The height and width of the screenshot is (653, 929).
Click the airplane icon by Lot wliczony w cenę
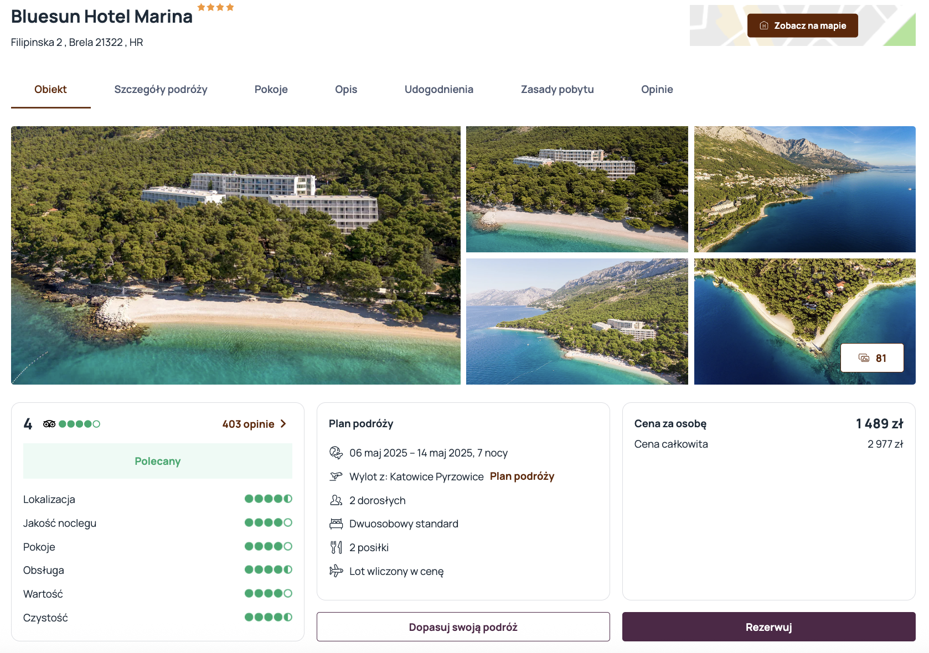(336, 571)
